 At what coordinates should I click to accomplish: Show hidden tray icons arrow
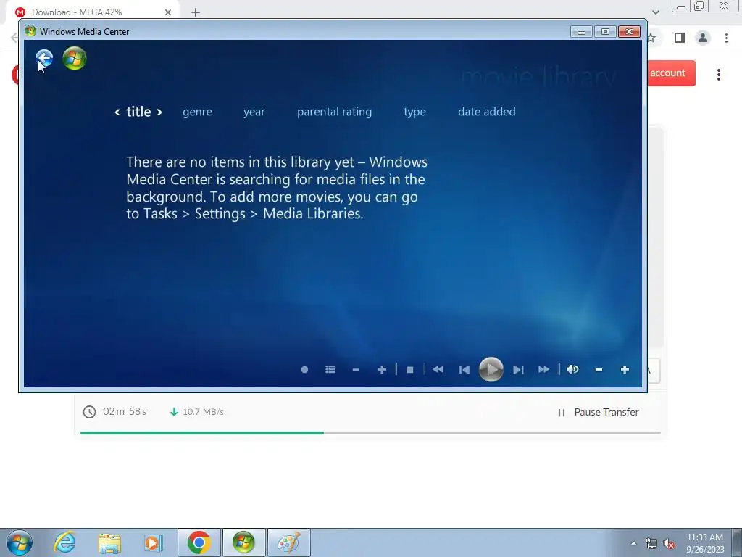633,543
